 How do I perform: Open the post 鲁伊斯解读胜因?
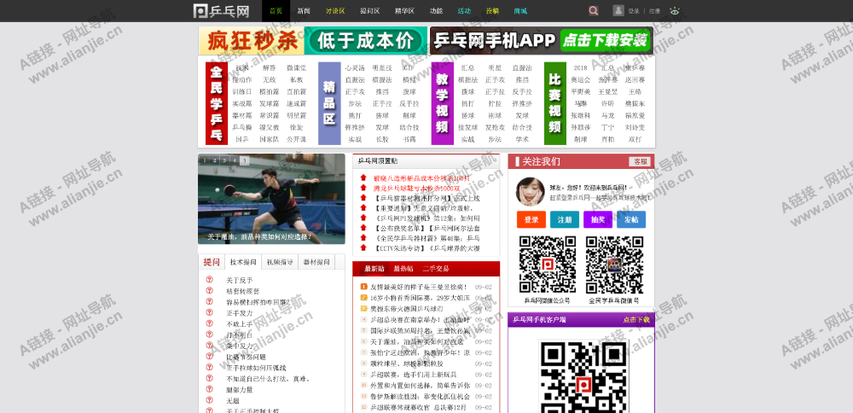pyautogui.click(x=420, y=396)
